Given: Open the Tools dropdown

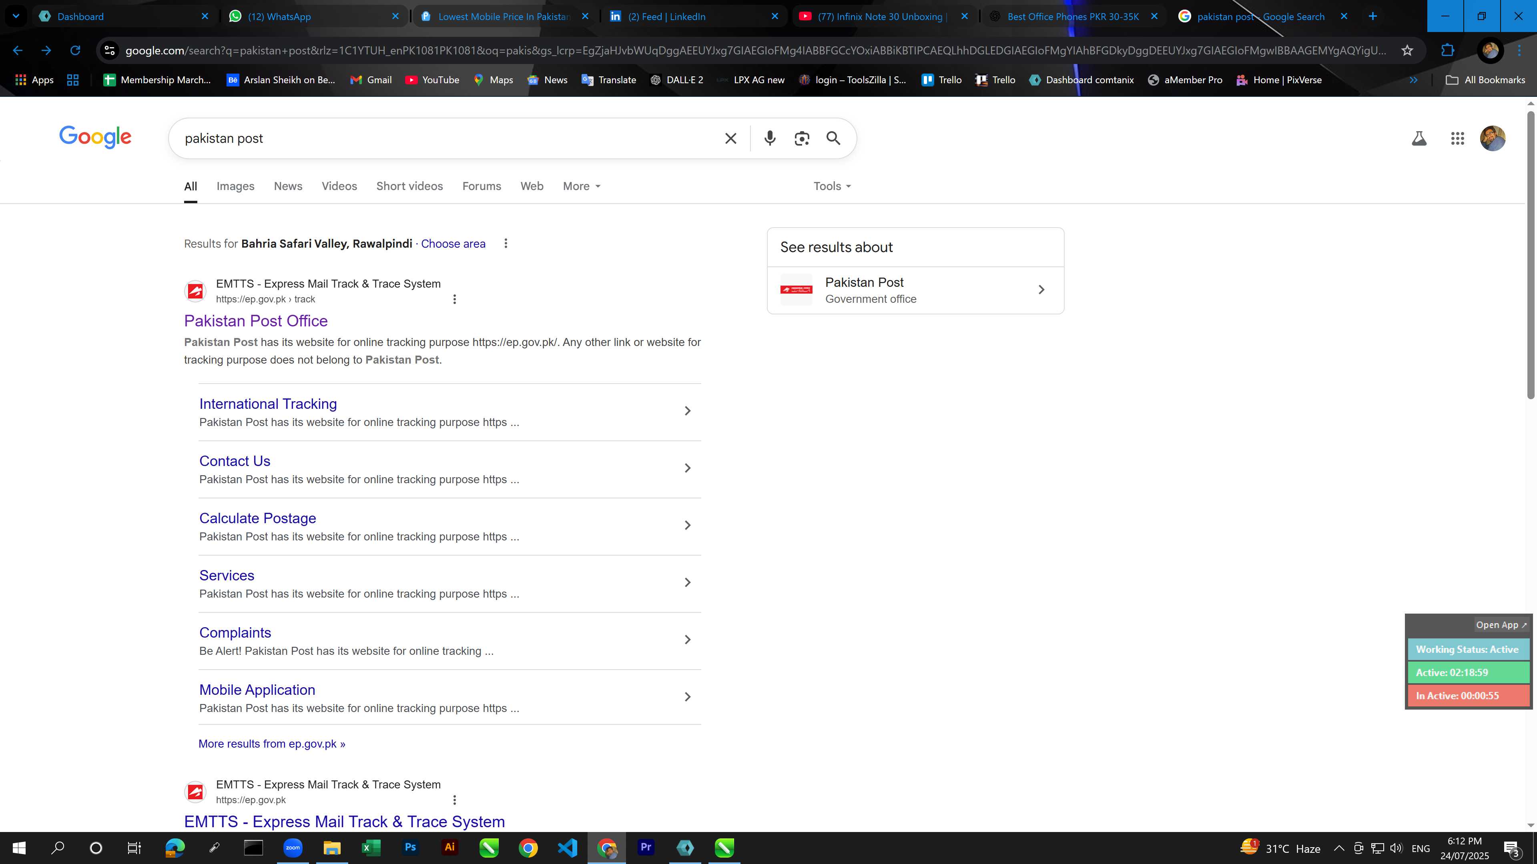Looking at the screenshot, I should (833, 186).
